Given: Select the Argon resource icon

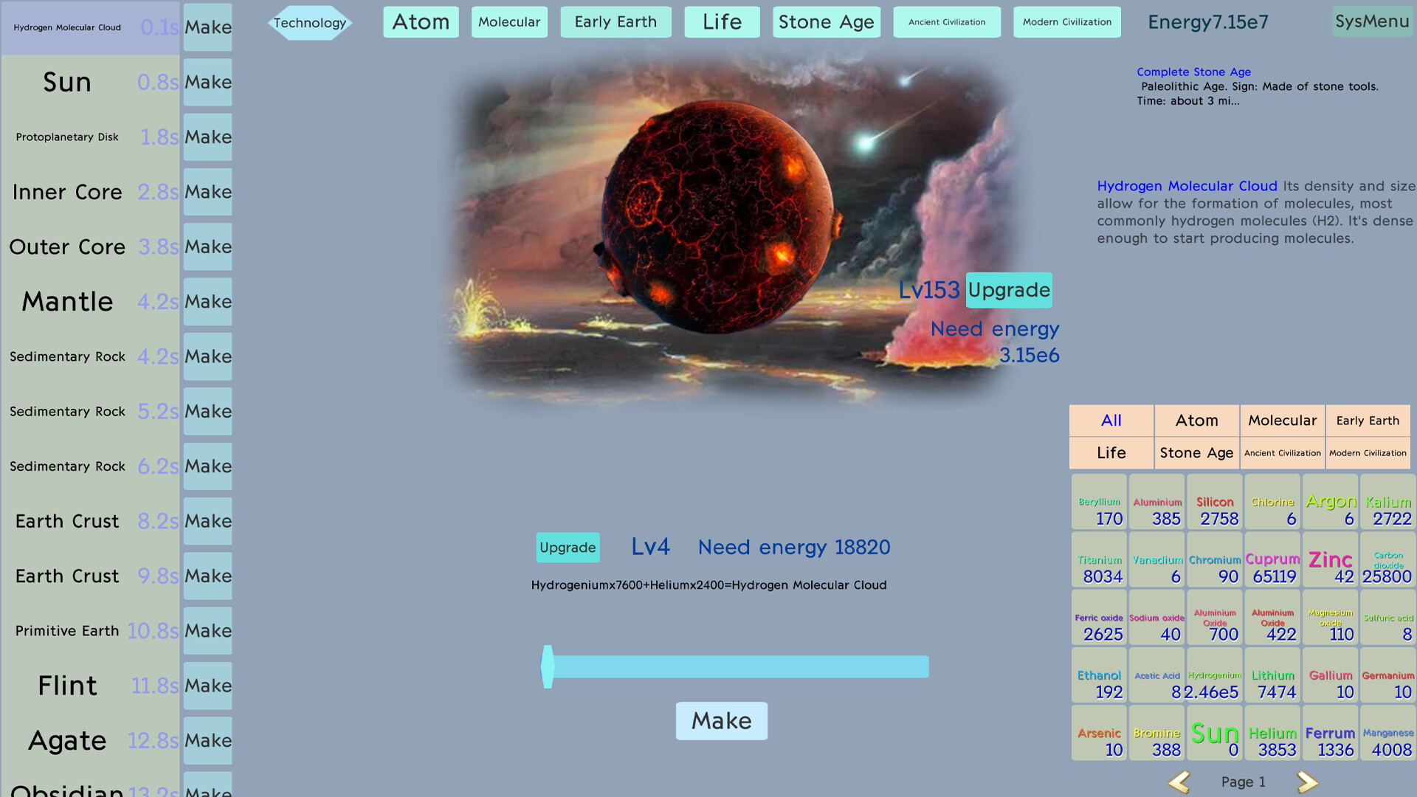Looking at the screenshot, I should tap(1330, 502).
